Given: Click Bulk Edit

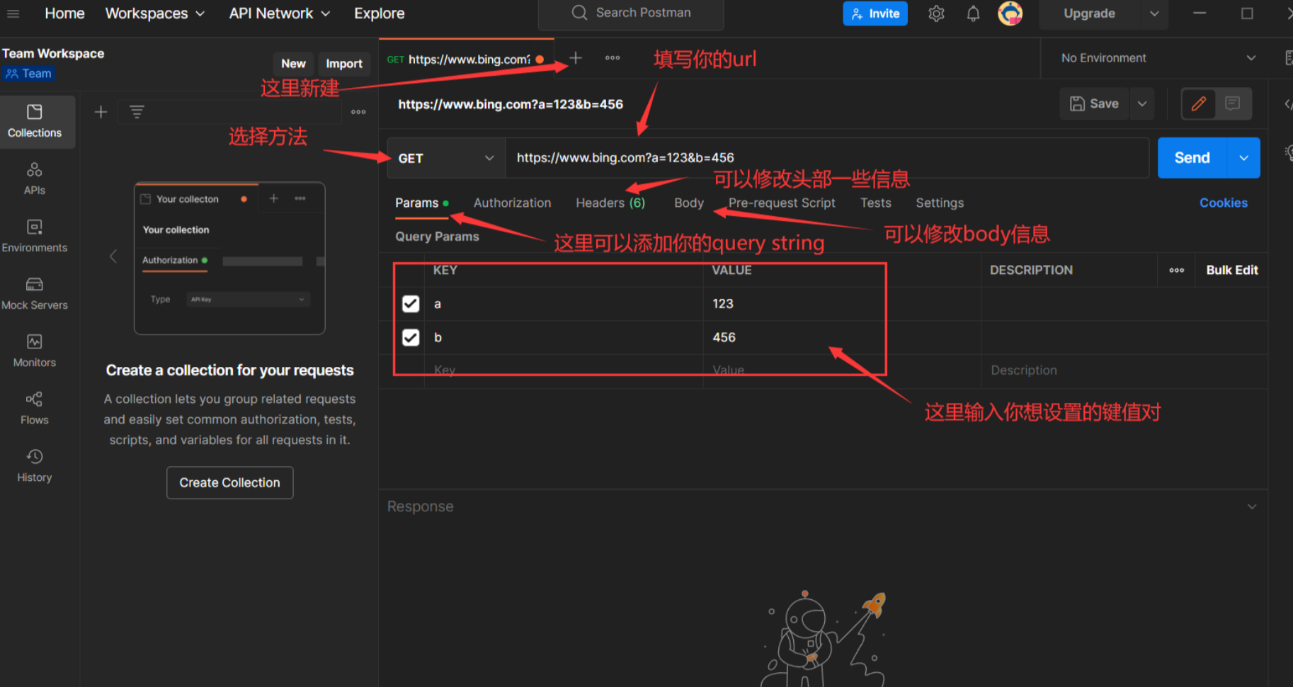Looking at the screenshot, I should (x=1232, y=270).
